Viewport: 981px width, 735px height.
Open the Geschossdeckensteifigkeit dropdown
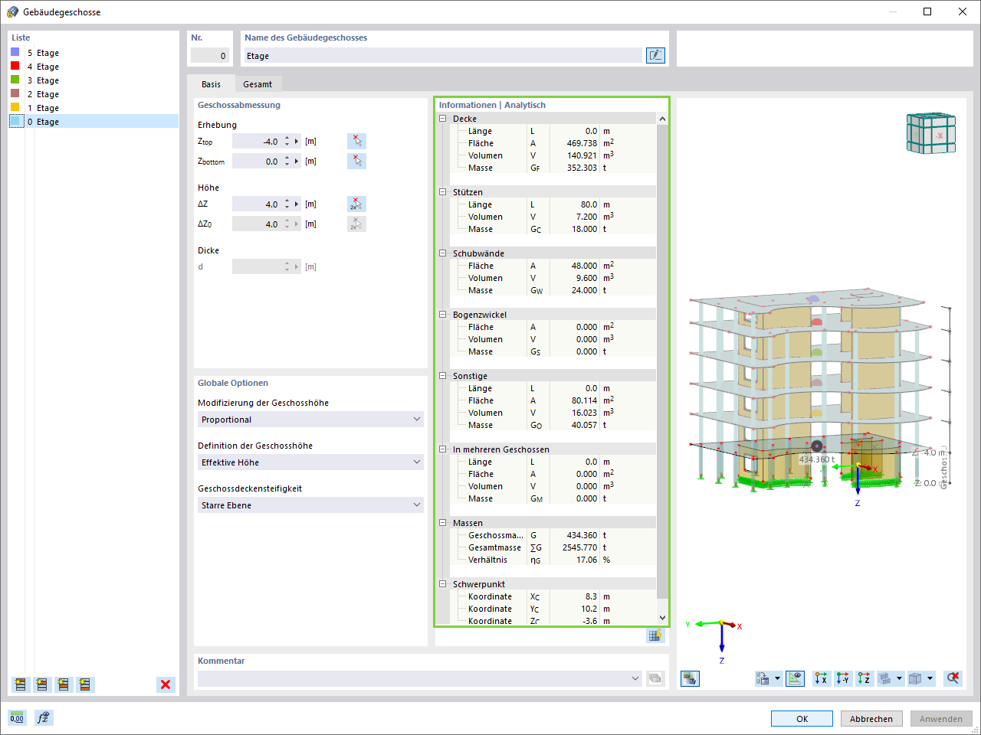(310, 505)
